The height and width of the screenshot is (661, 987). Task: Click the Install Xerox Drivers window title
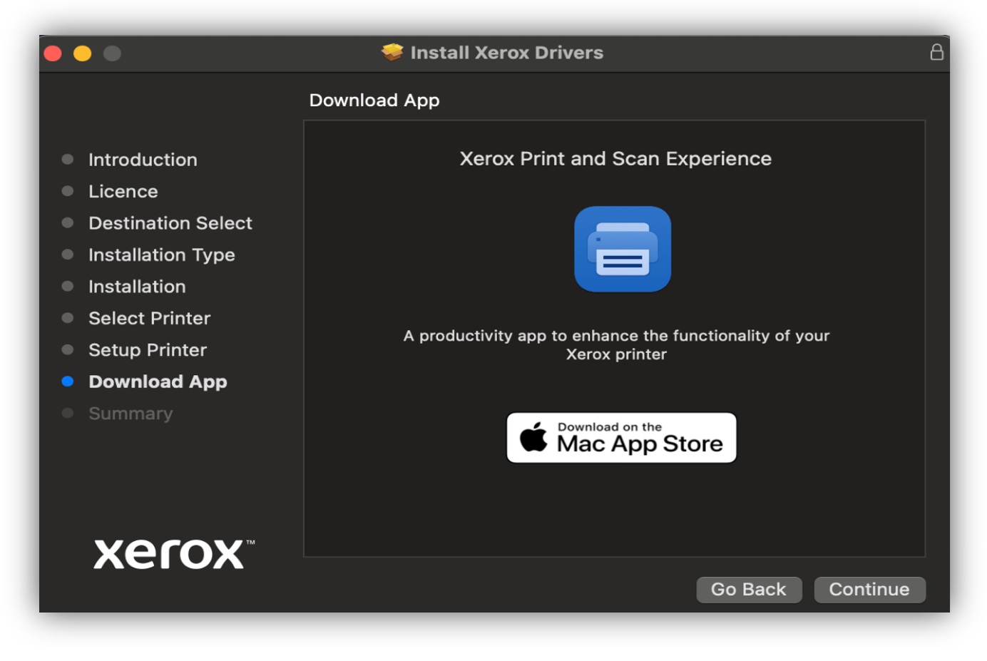coord(507,52)
